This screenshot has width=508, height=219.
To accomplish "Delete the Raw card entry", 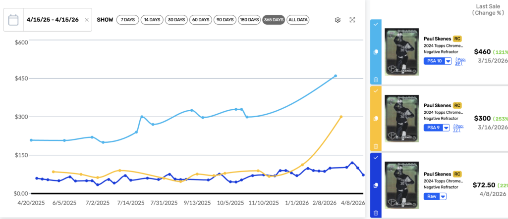I will [x=376, y=213].
